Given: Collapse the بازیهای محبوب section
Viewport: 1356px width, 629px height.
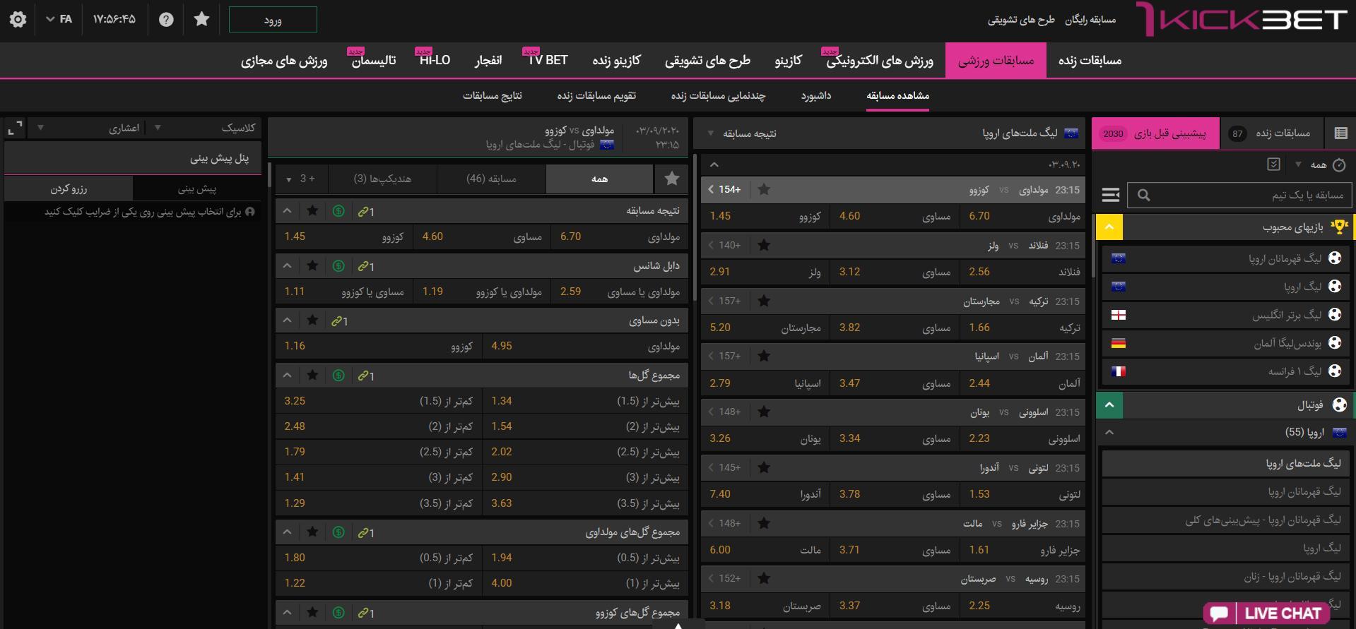Looking at the screenshot, I should [x=1109, y=227].
